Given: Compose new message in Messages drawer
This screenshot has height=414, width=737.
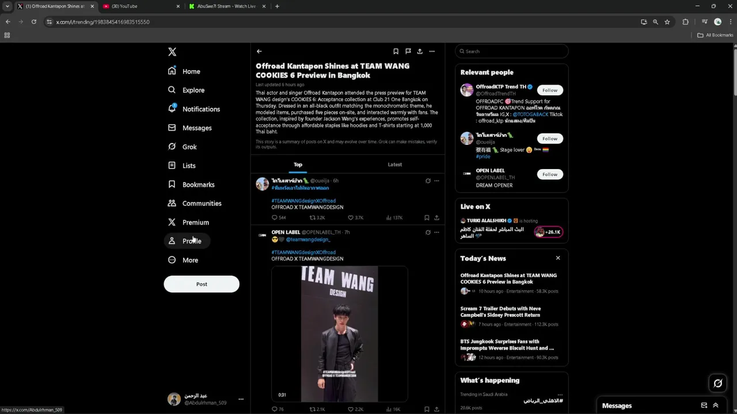Looking at the screenshot, I should tap(704, 405).
